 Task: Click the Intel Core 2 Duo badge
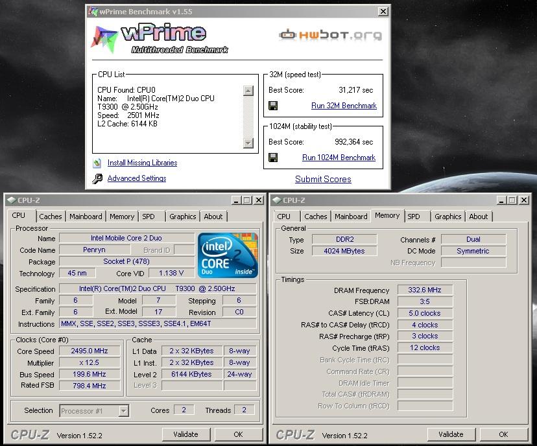click(228, 255)
